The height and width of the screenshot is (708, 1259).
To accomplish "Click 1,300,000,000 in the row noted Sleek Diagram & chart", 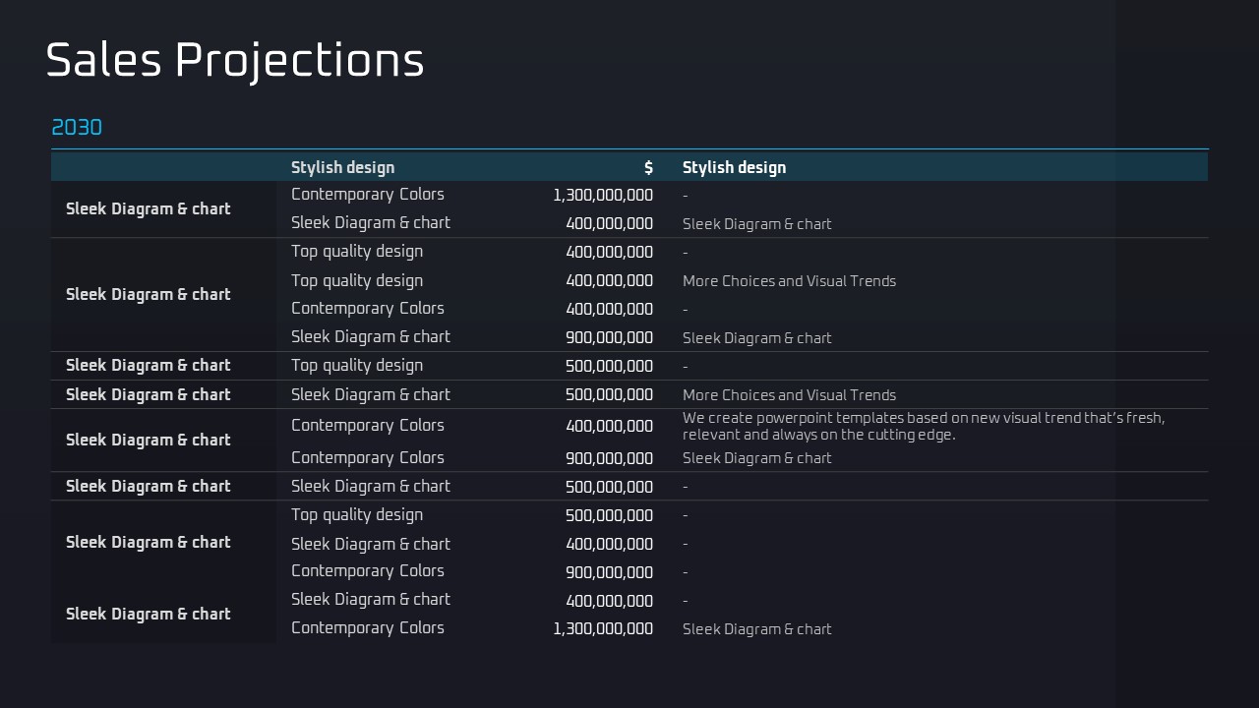I will pyautogui.click(x=603, y=628).
